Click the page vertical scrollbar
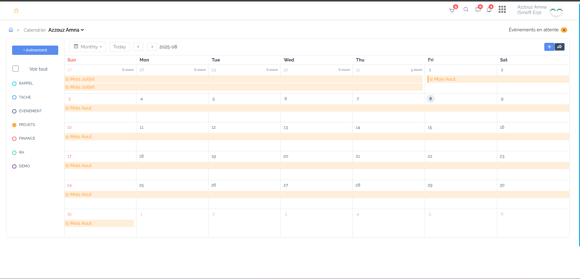The image size is (580, 279). click(x=579, y=124)
